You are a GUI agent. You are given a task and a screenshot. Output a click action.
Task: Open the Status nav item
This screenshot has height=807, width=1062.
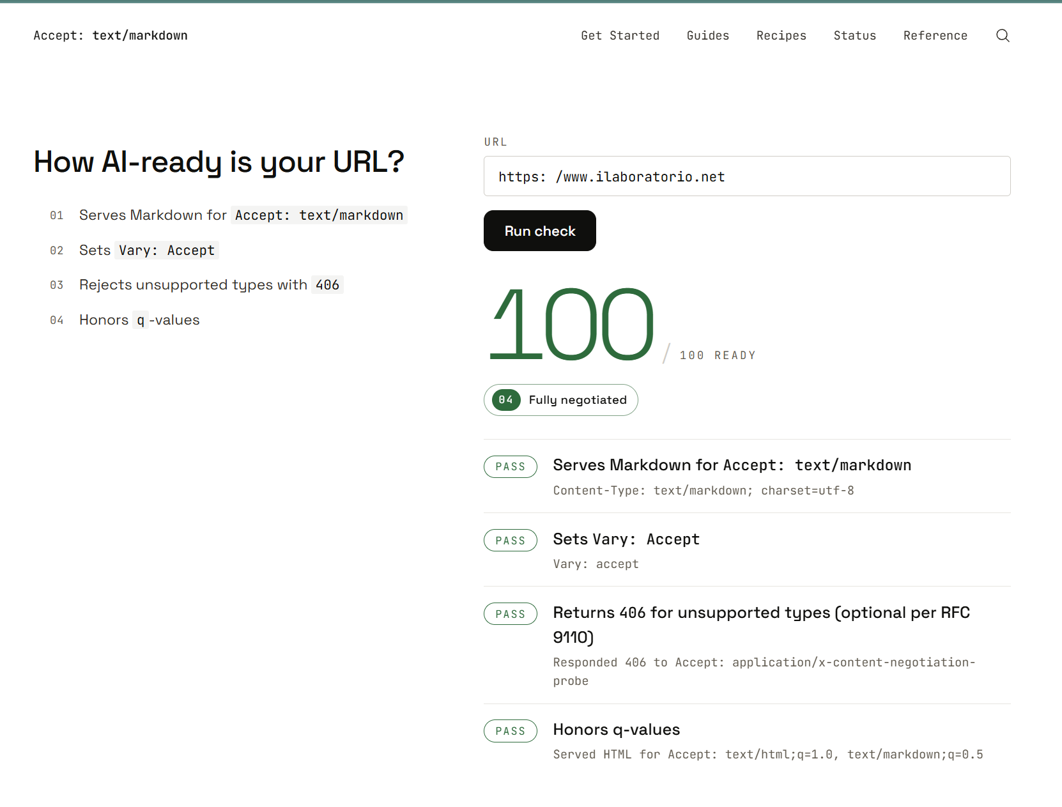[854, 36]
